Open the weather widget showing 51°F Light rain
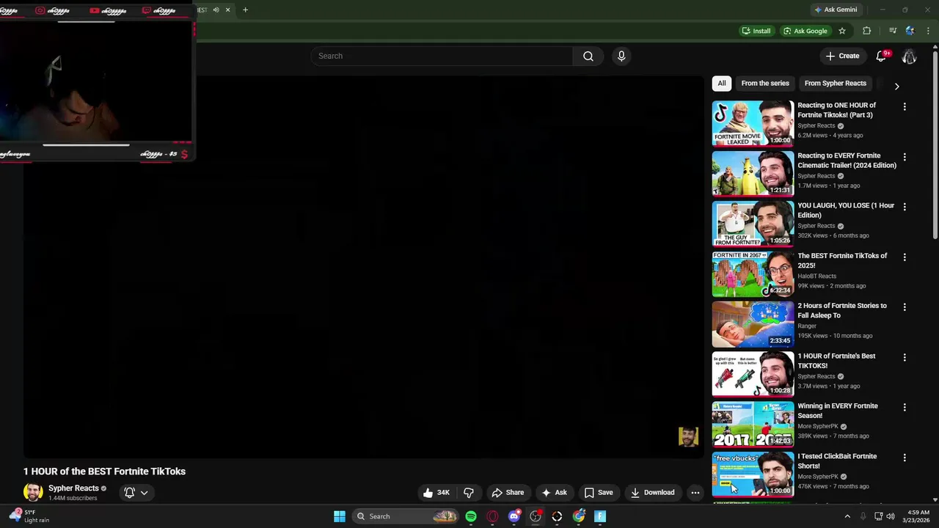 pos(29,516)
